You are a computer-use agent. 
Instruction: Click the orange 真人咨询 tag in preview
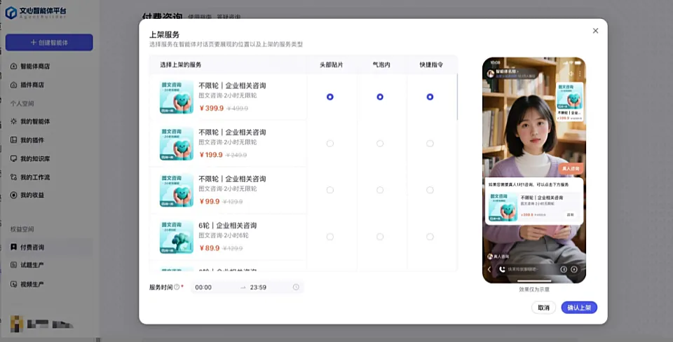(571, 169)
